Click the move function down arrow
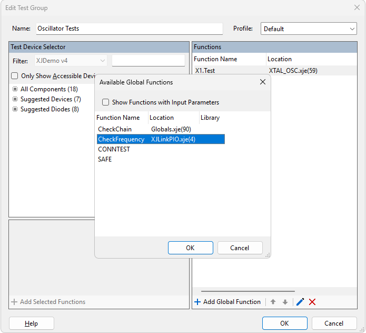The height and width of the screenshot is (333, 366). tap(285, 302)
